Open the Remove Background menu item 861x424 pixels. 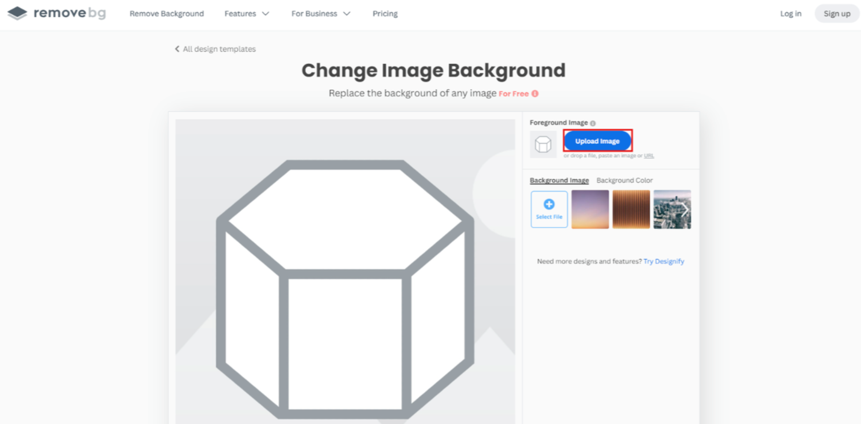pos(167,14)
